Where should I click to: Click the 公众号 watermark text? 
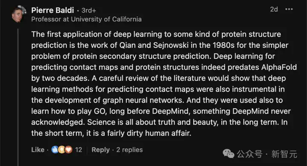click(x=249, y=154)
